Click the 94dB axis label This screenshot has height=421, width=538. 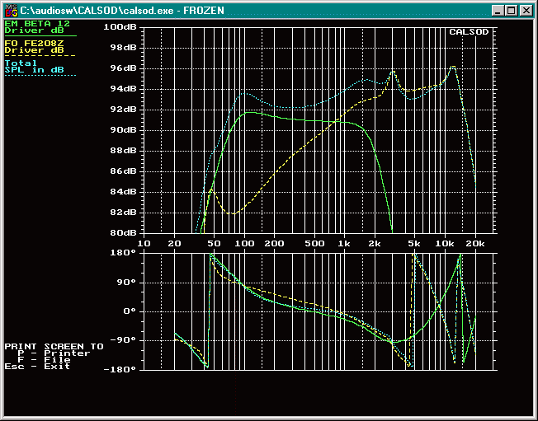click(x=123, y=89)
